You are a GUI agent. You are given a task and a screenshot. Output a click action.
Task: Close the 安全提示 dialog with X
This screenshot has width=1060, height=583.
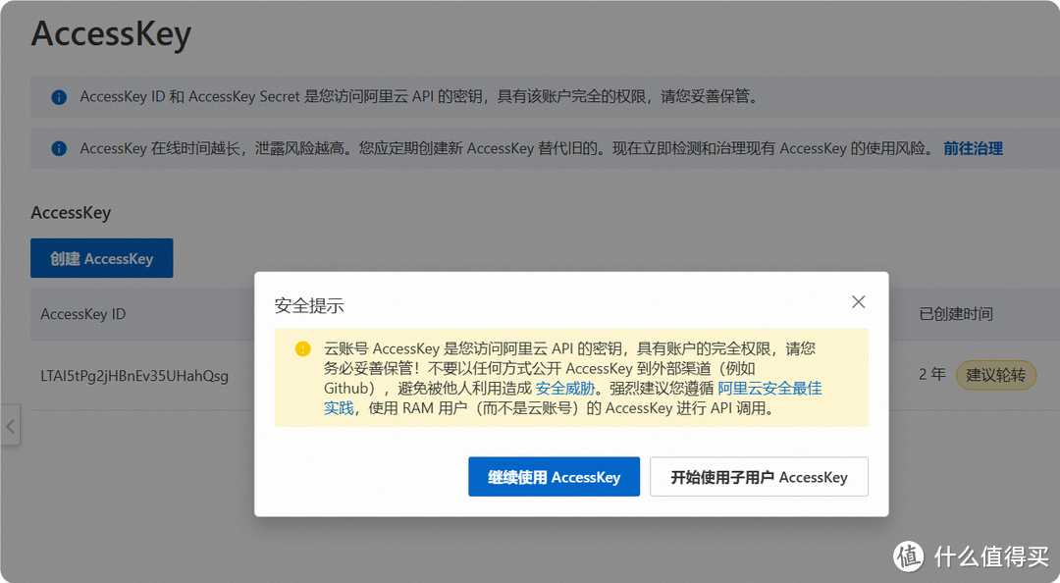(858, 301)
